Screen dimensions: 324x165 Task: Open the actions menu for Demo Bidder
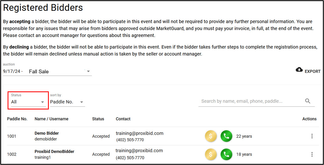[x=312, y=136]
